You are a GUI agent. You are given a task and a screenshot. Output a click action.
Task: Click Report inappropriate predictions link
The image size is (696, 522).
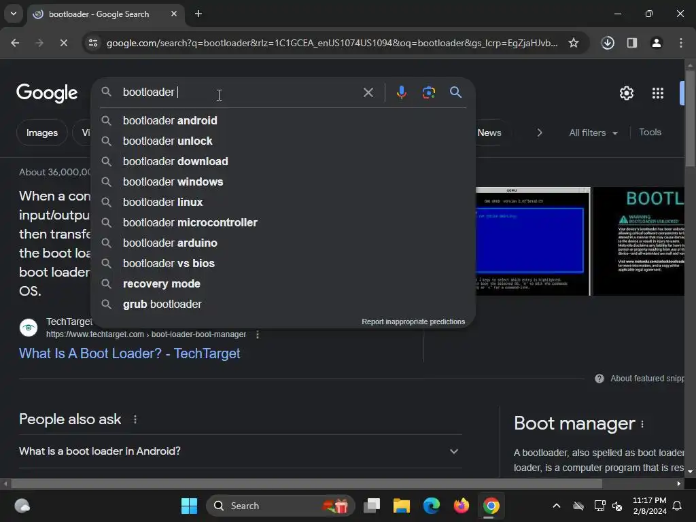click(413, 321)
